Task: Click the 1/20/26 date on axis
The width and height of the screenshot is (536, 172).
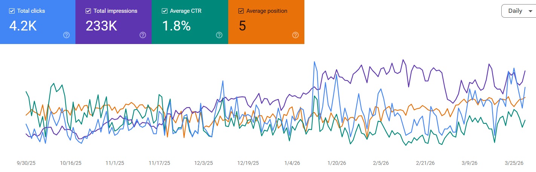Action: 337,163
